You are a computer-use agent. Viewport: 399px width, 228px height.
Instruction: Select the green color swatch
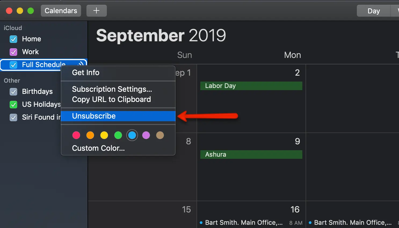click(x=118, y=135)
